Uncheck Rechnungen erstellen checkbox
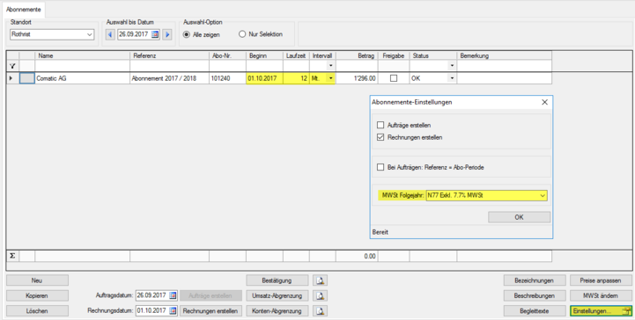The width and height of the screenshot is (635, 320). click(x=380, y=137)
